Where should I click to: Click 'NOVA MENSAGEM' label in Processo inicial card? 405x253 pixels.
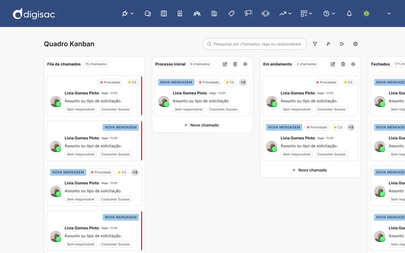tap(176, 82)
